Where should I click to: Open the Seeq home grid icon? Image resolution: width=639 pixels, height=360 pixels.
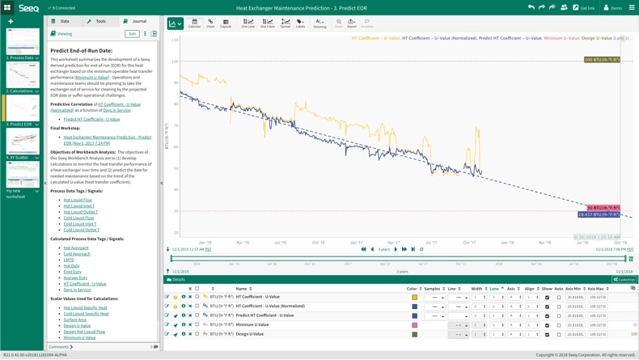click(7, 7)
